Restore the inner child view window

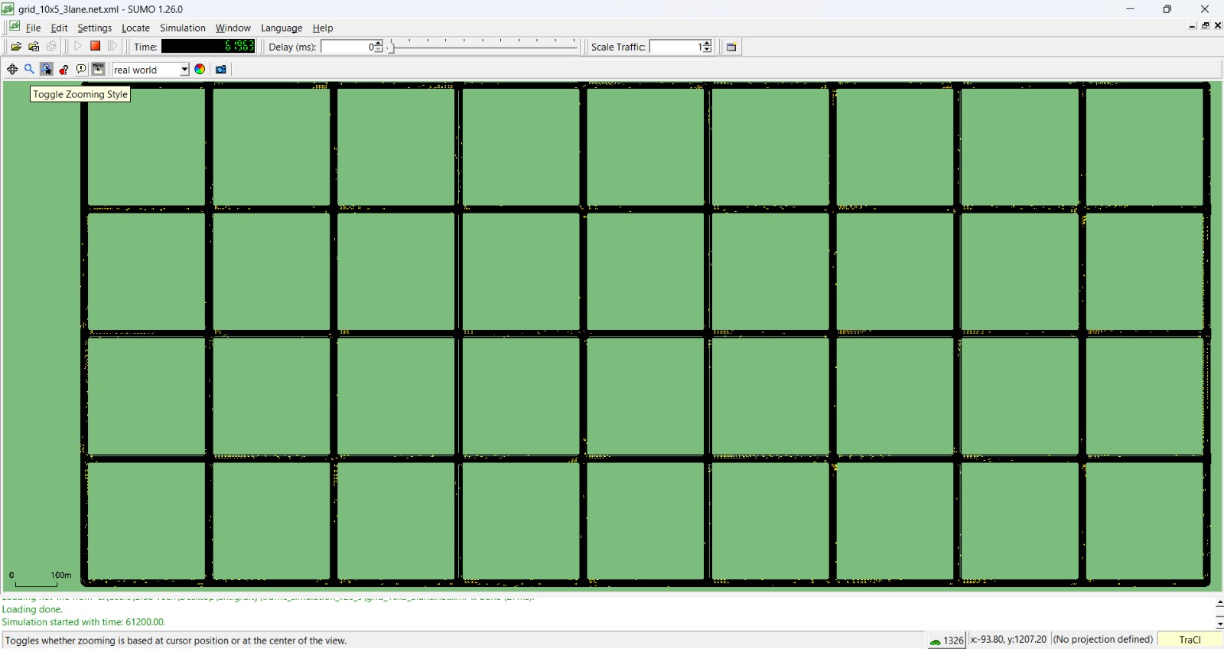click(x=1206, y=25)
